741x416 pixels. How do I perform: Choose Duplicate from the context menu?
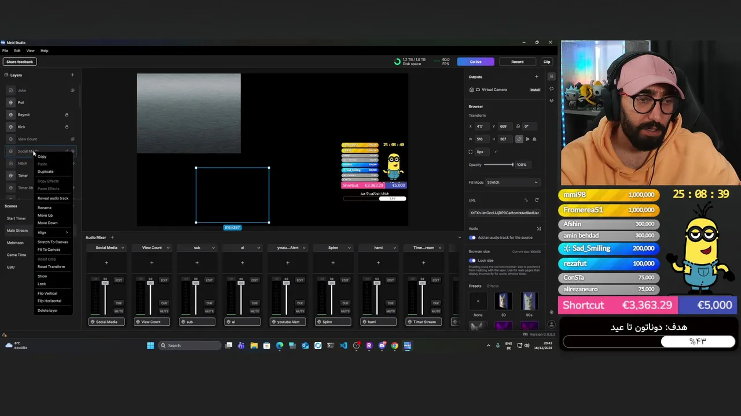point(46,172)
